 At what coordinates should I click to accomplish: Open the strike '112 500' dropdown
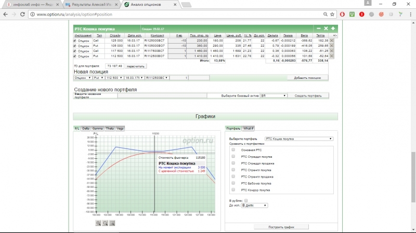(x=114, y=78)
